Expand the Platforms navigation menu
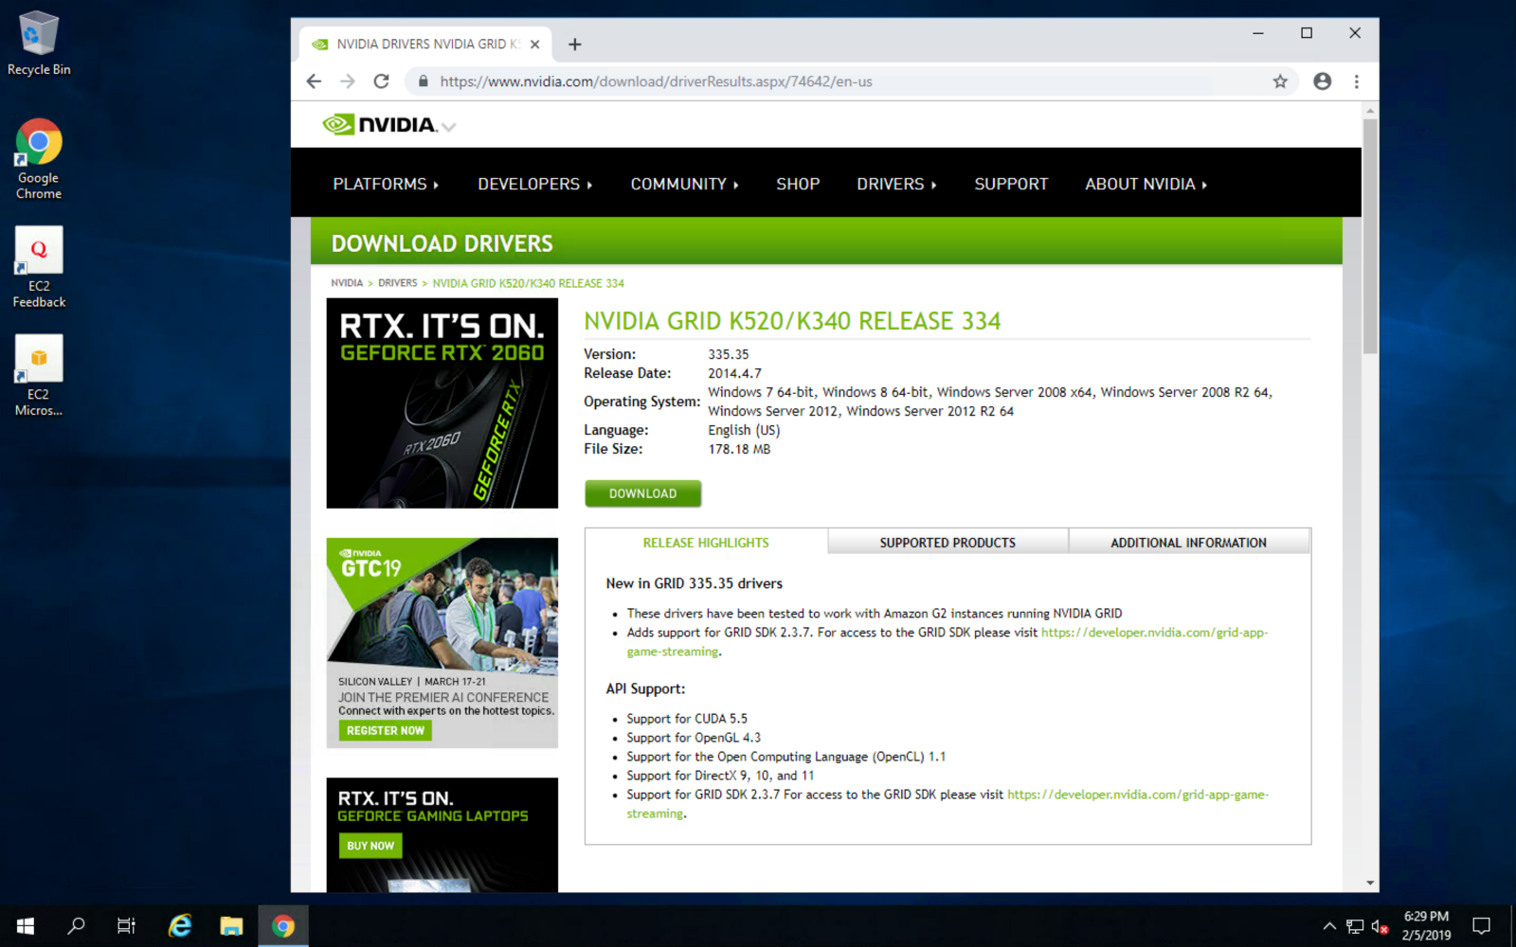1516x947 pixels. [x=386, y=184]
